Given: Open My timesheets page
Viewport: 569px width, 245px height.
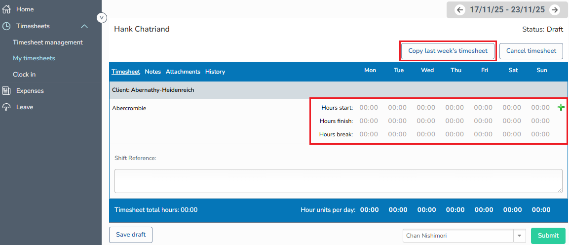Looking at the screenshot, I should pyautogui.click(x=34, y=58).
